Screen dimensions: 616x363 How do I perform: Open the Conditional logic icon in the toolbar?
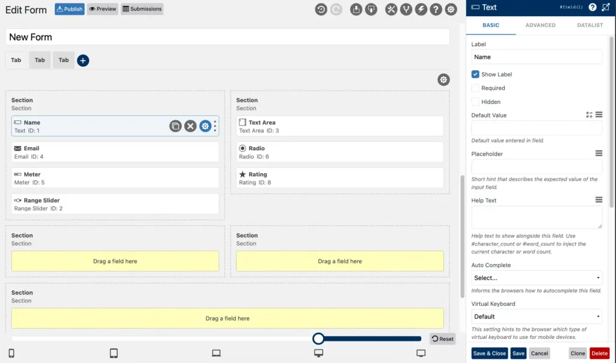coord(407,9)
